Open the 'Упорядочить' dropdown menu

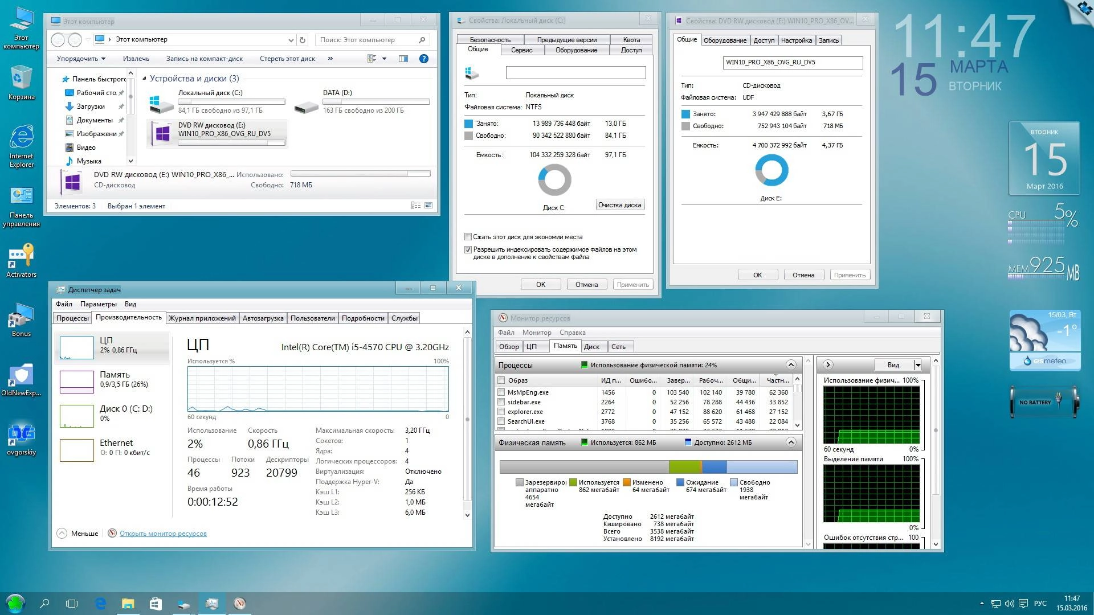pyautogui.click(x=80, y=59)
